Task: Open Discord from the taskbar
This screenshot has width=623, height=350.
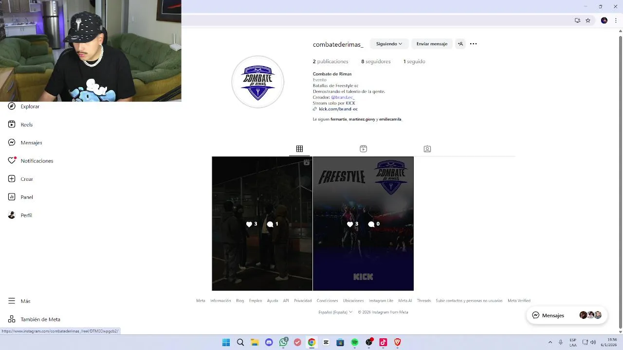Action: pos(269,342)
